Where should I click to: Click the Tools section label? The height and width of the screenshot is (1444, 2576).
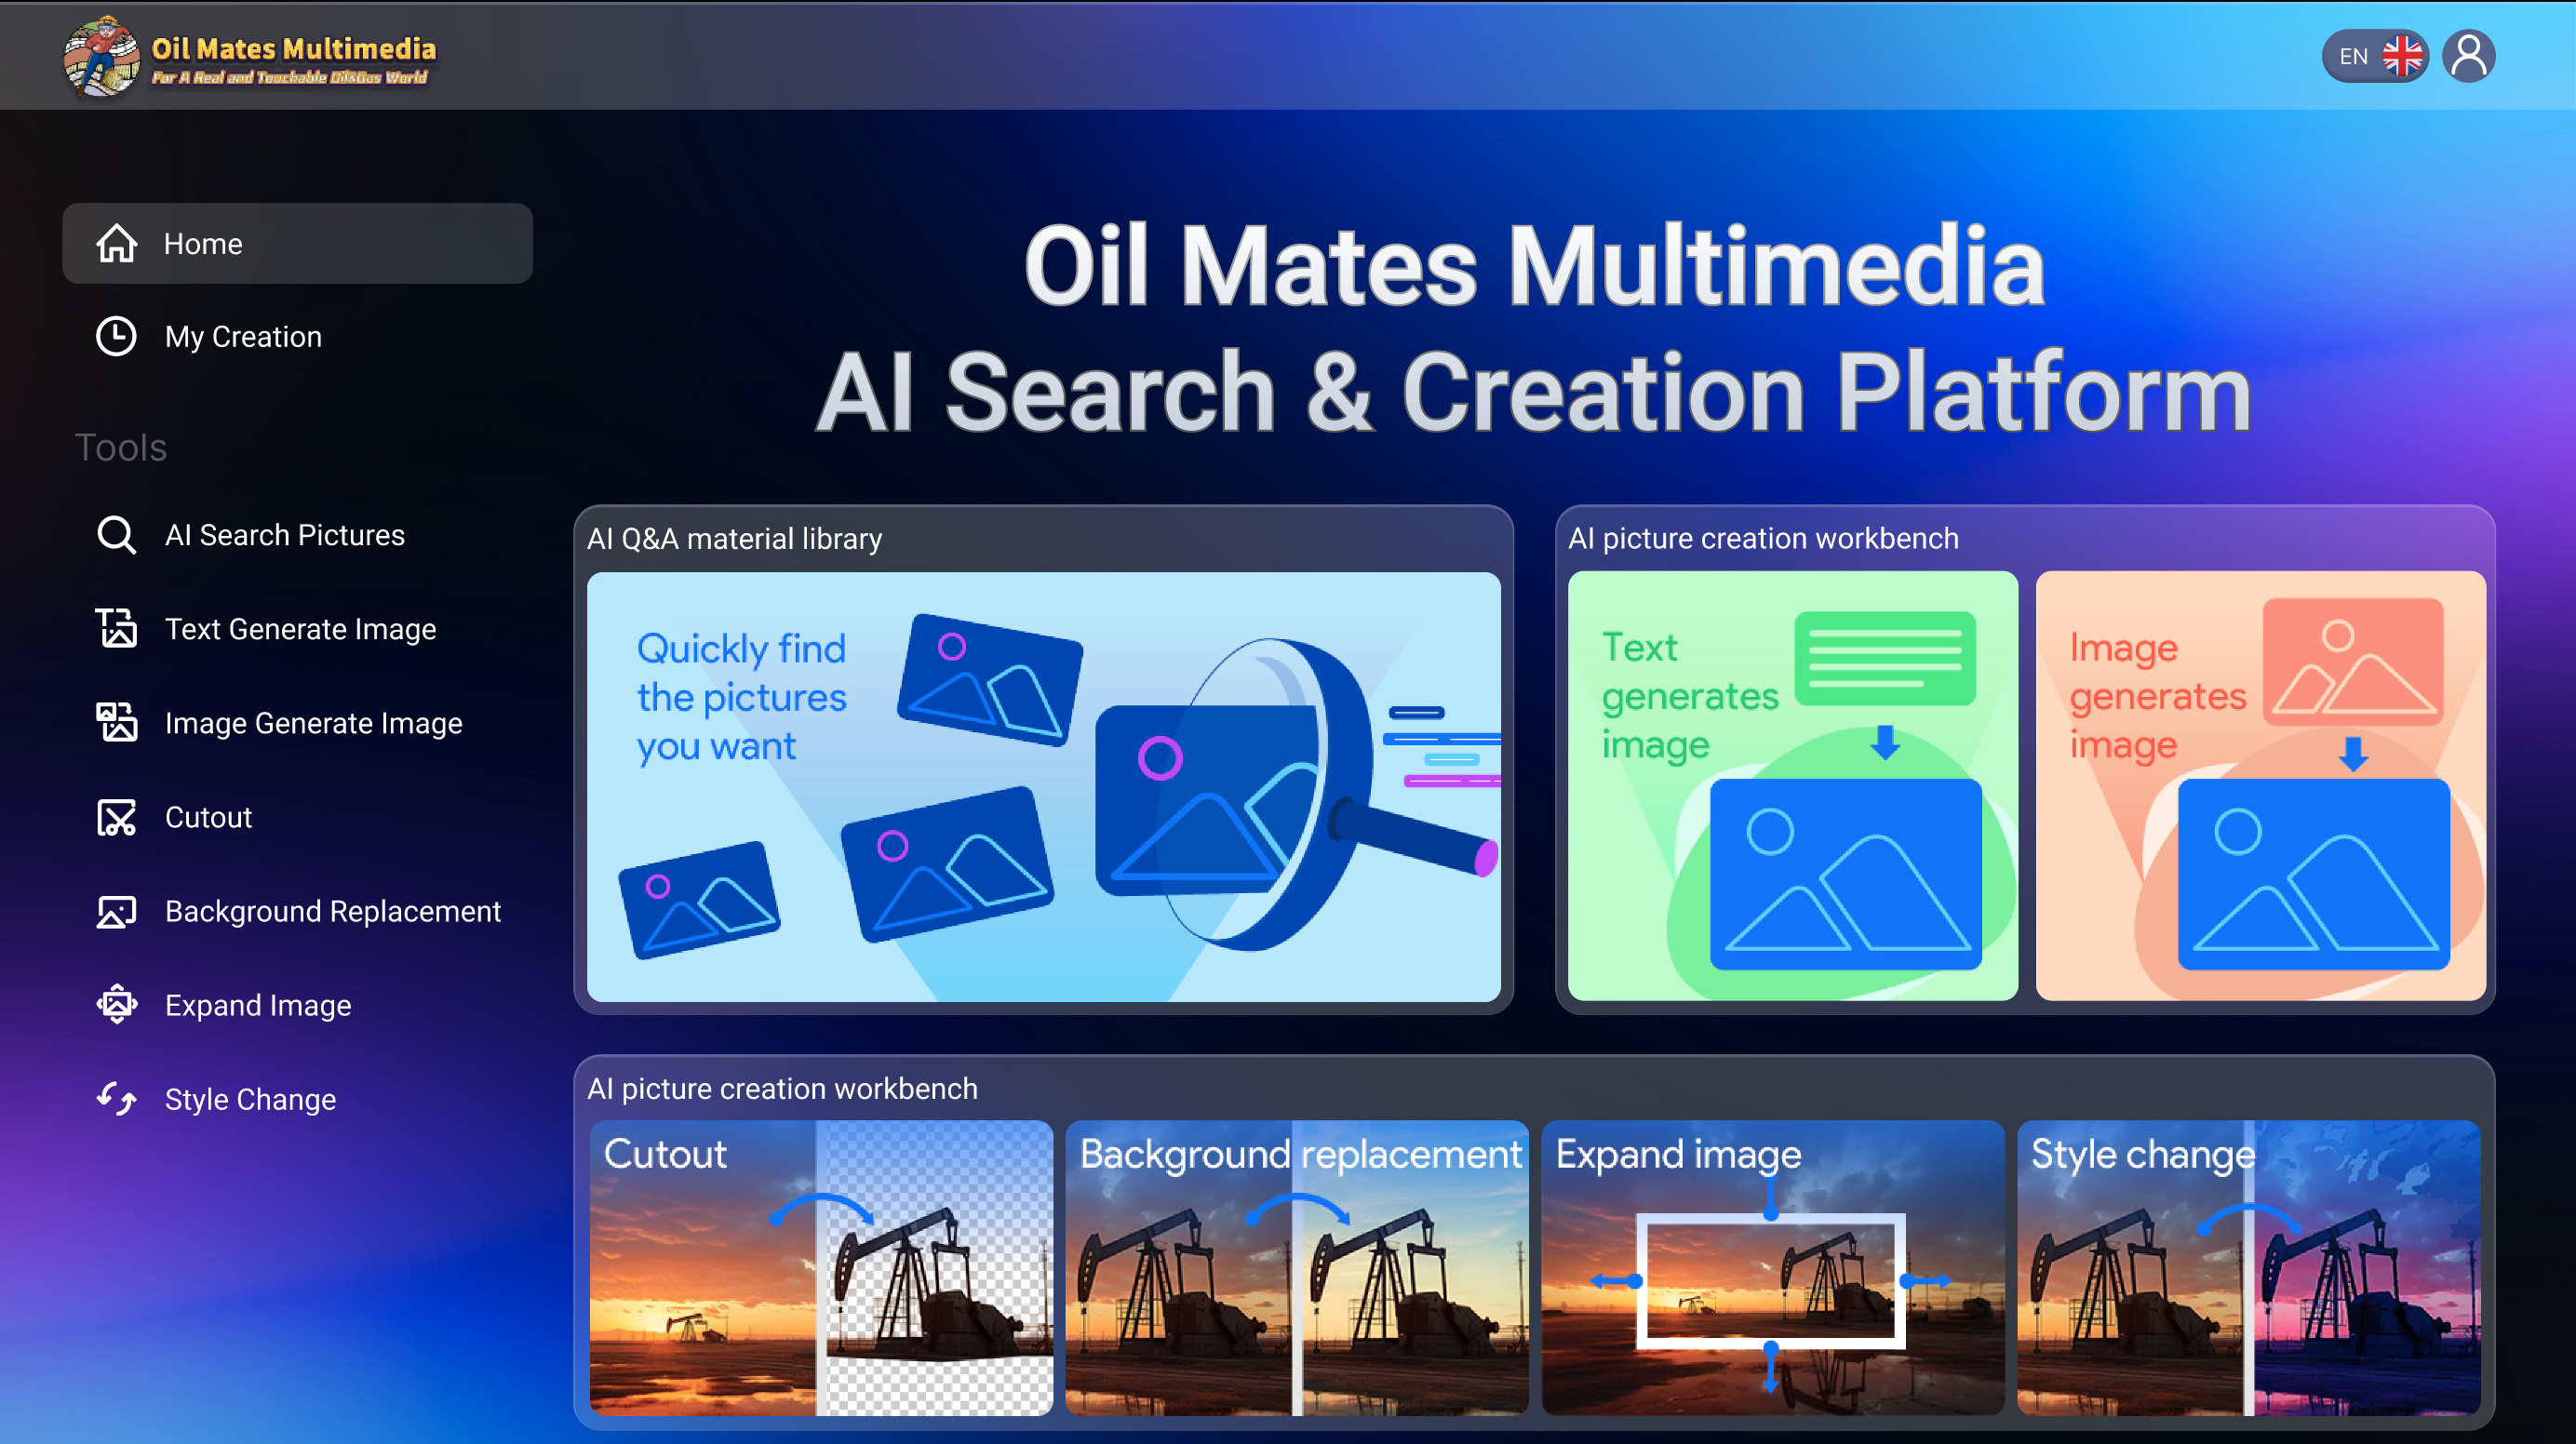pyautogui.click(x=121, y=447)
